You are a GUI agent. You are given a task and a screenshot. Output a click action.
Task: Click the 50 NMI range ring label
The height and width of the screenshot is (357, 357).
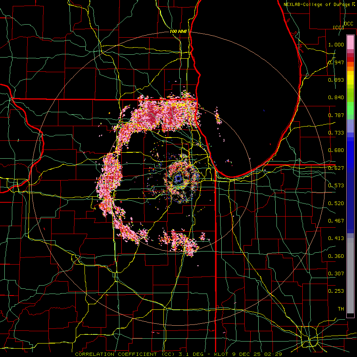point(178,105)
